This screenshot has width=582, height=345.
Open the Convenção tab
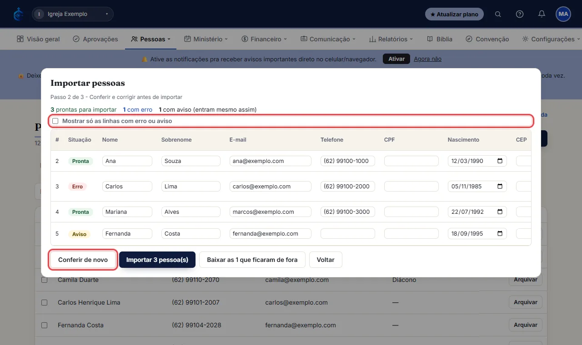487,39
